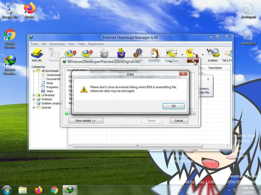This screenshot has height=195, width=261.
Task: Open File Explorer from the taskbar
Action: [23, 190]
